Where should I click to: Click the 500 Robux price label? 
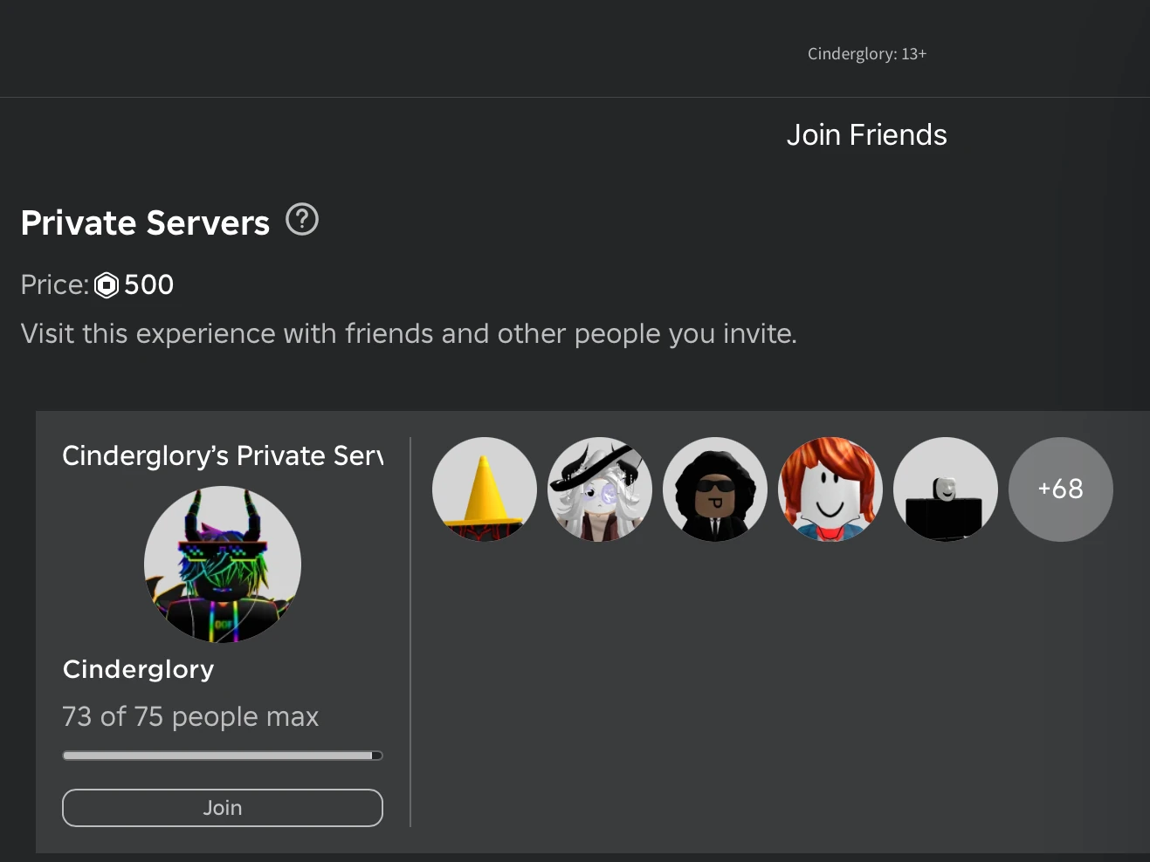click(x=148, y=284)
